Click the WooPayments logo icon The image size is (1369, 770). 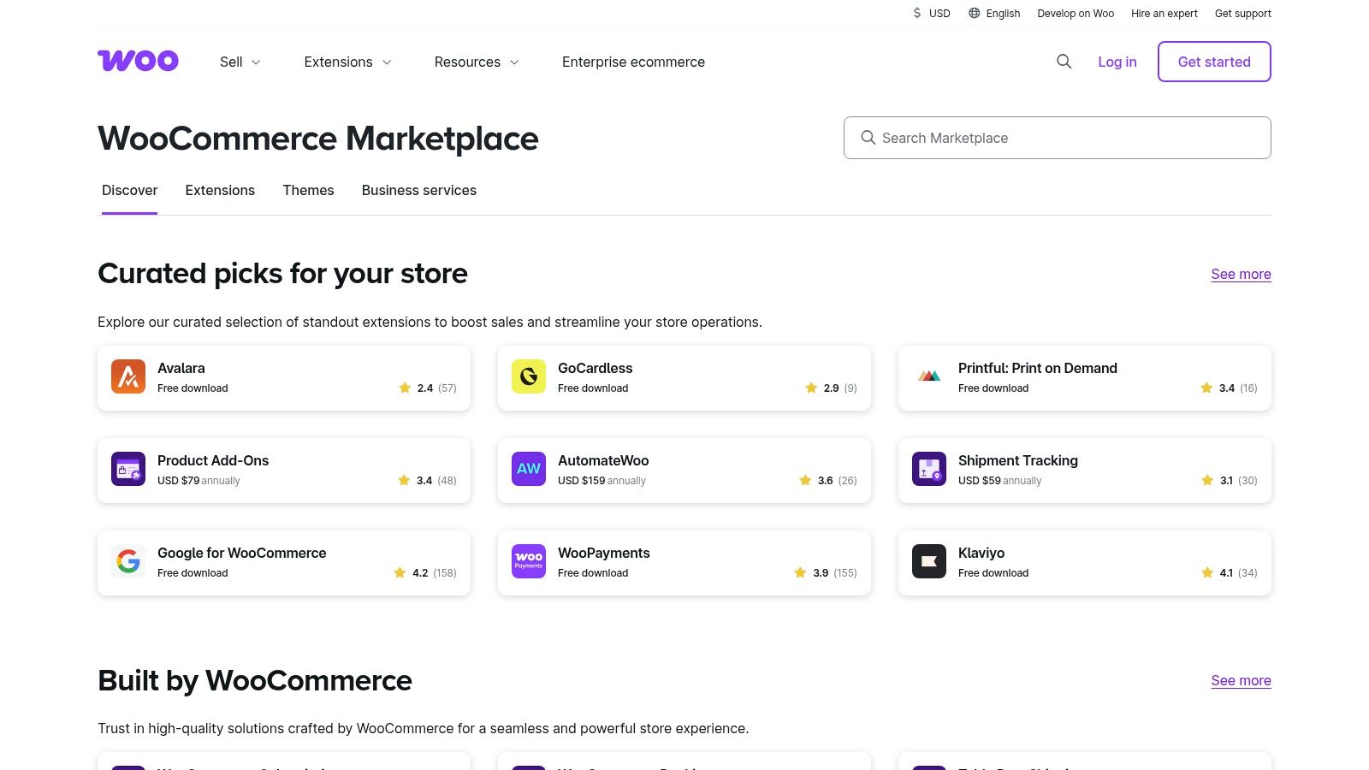point(528,561)
